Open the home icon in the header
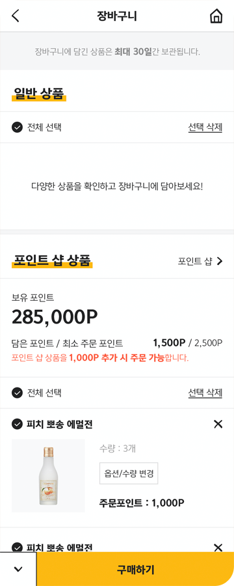Viewport: 234px width, 586px height. [216, 16]
